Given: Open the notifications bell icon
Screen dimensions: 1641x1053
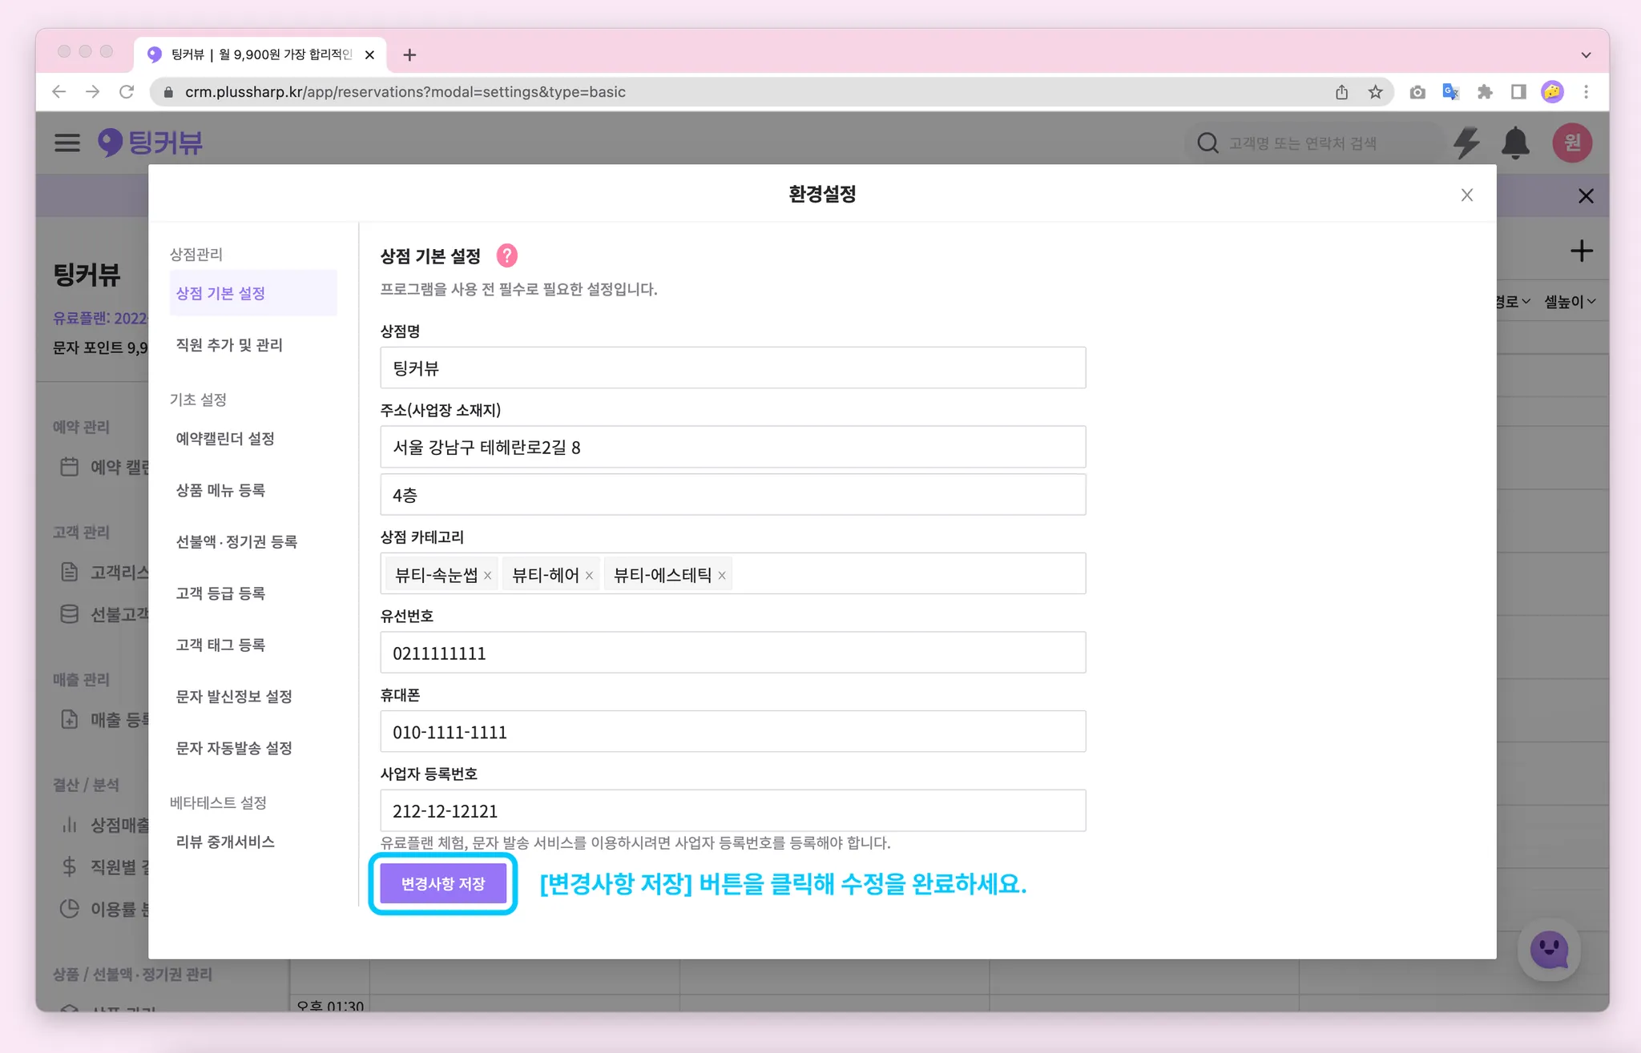Looking at the screenshot, I should coord(1514,143).
